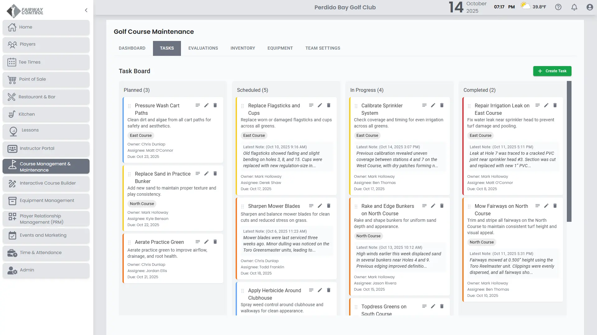The image size is (597, 335).
Task: Open notes for Repair Irrigation Leak task
Action: coord(537,105)
